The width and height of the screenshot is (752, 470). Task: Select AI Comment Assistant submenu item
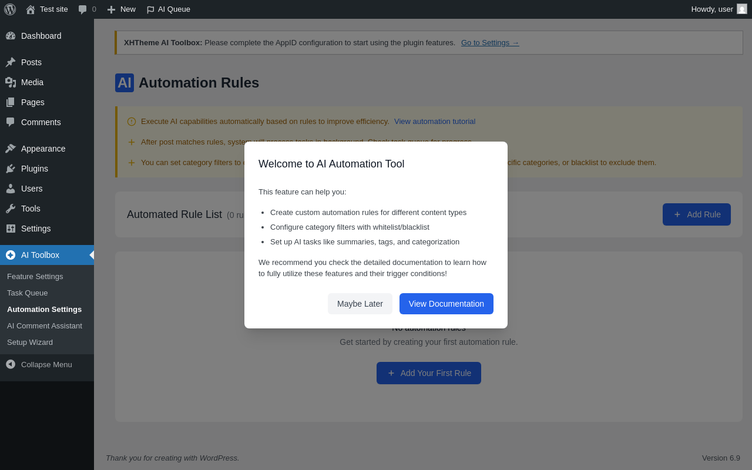(45, 325)
